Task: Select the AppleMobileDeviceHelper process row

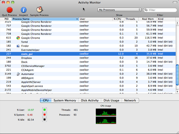Action: tap(88, 90)
